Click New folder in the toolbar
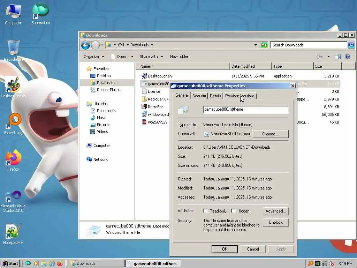Viewport: 357px width, 268px height. [179, 57]
